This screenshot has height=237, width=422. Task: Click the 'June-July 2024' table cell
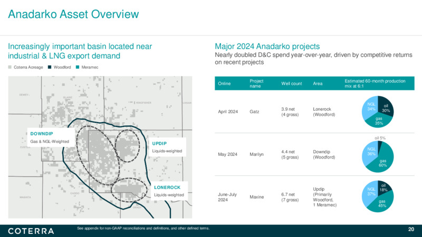tap(227, 197)
